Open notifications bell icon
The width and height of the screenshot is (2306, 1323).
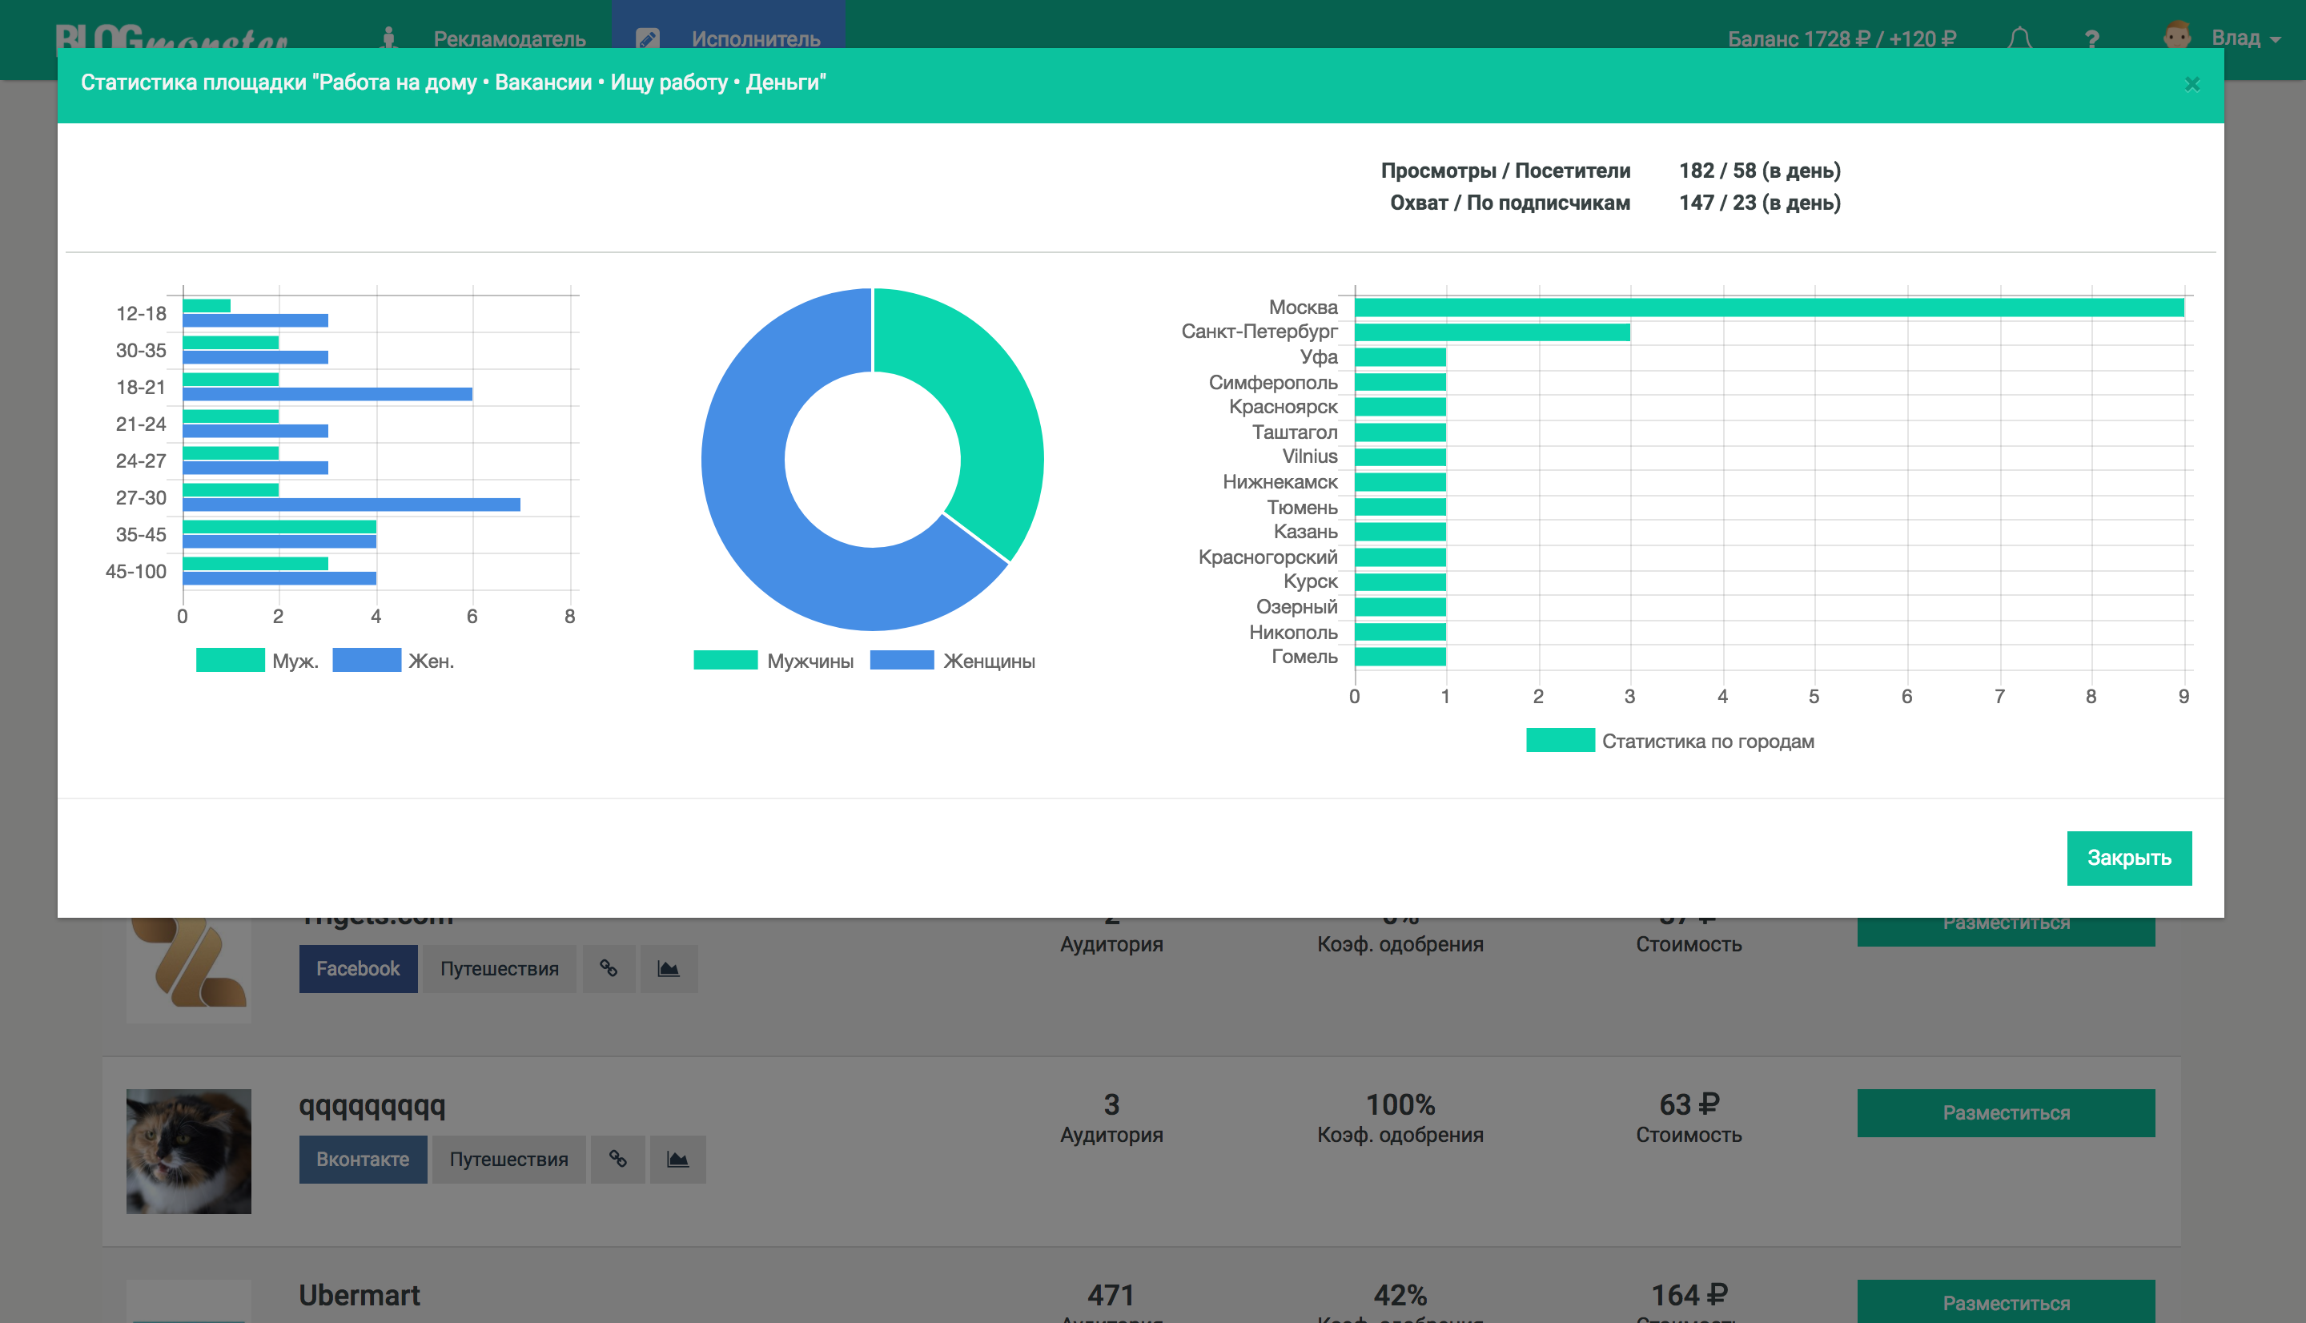(x=2019, y=39)
